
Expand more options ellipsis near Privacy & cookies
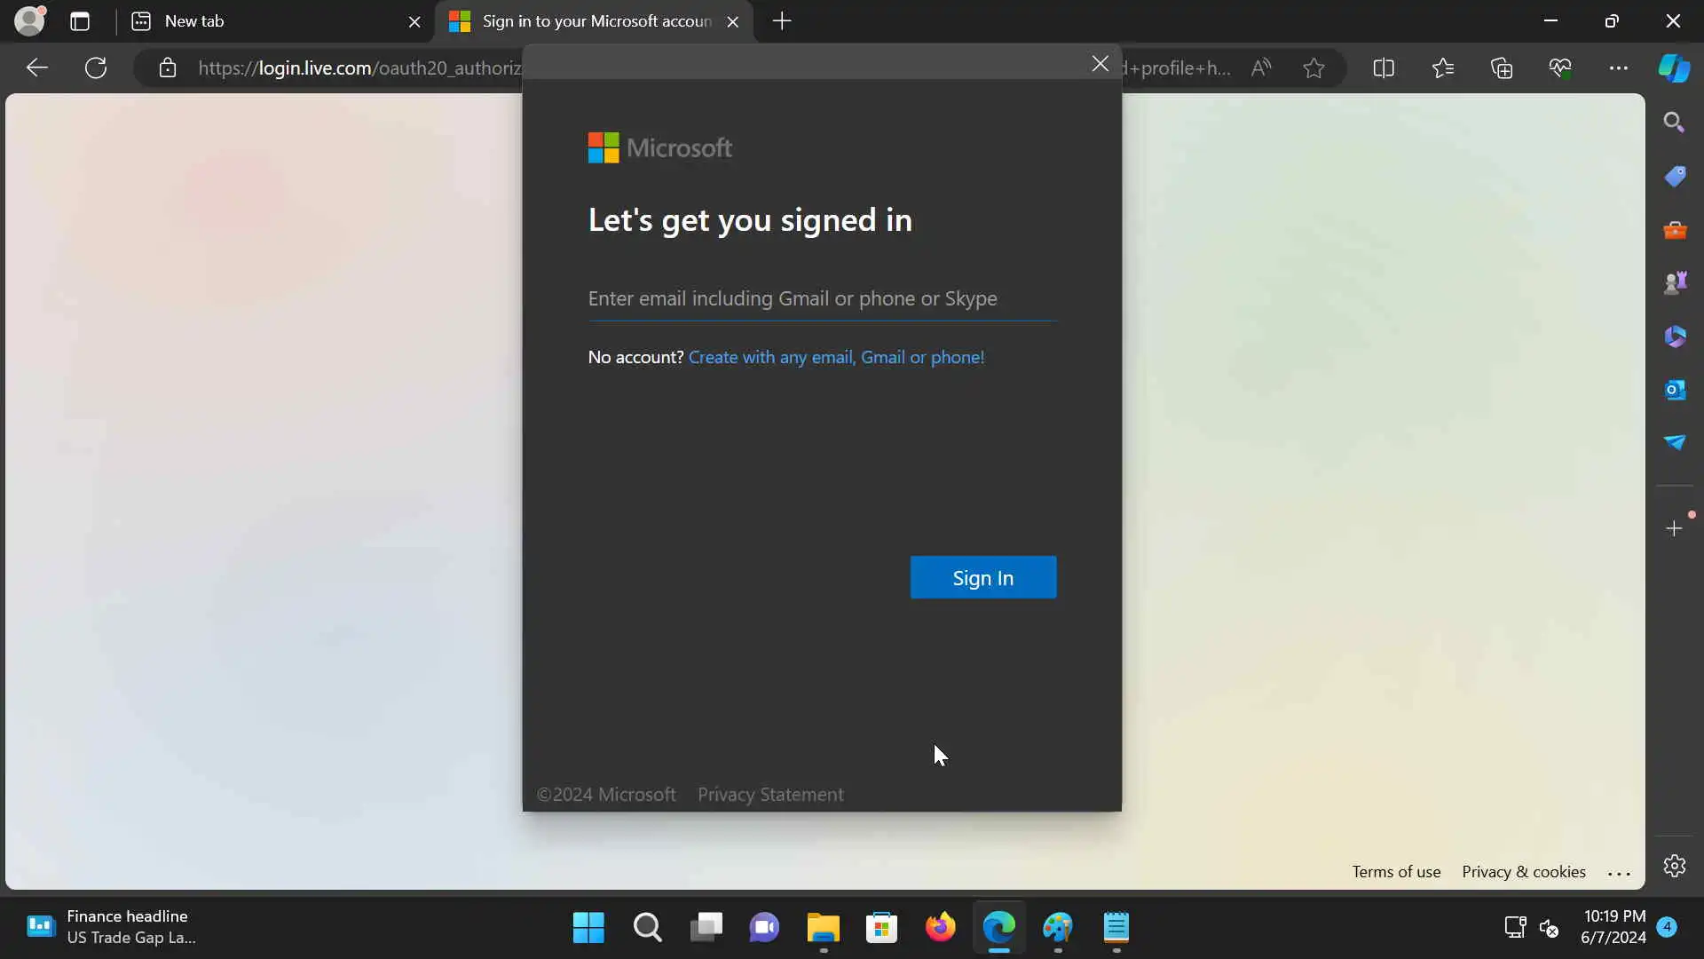tap(1619, 874)
